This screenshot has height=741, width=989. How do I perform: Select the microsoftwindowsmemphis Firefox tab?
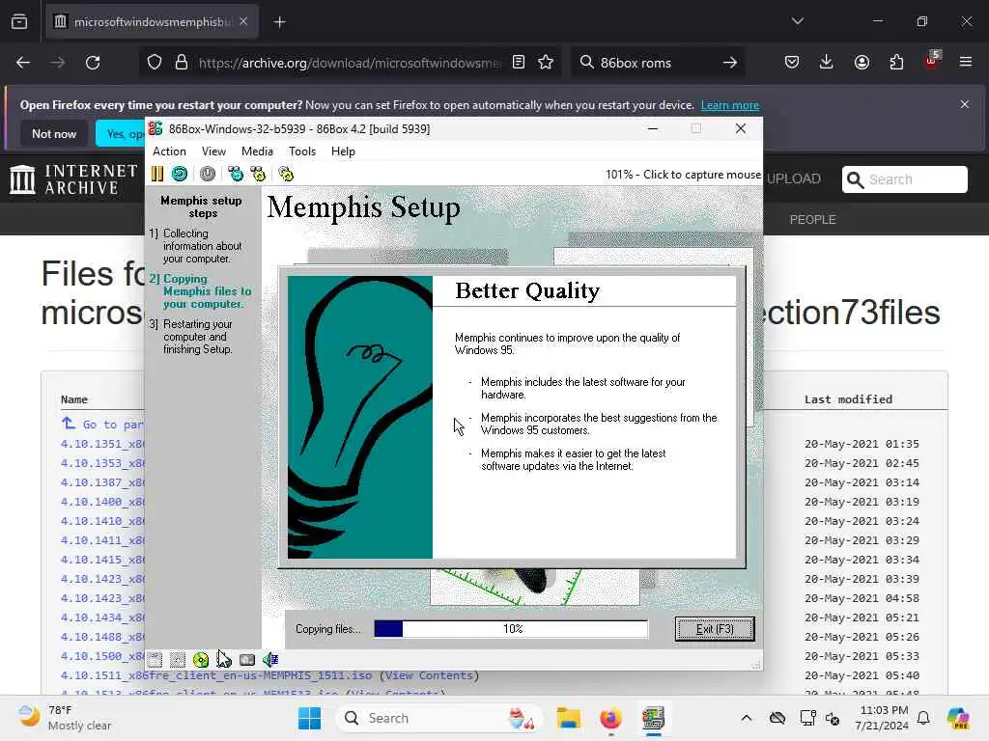152,22
